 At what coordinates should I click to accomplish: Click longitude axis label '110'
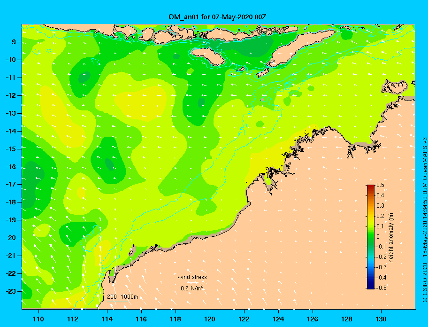click(x=38, y=319)
